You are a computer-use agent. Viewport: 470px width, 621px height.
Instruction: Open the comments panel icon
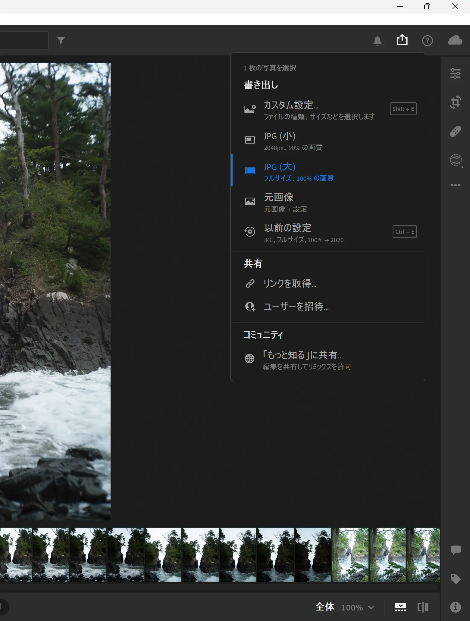[456, 550]
